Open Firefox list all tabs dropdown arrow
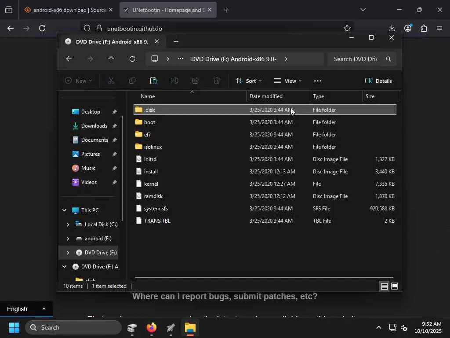 pyautogui.click(x=363, y=10)
